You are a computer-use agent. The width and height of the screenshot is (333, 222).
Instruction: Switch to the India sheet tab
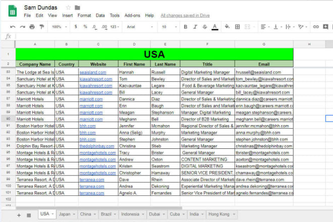[194, 214]
